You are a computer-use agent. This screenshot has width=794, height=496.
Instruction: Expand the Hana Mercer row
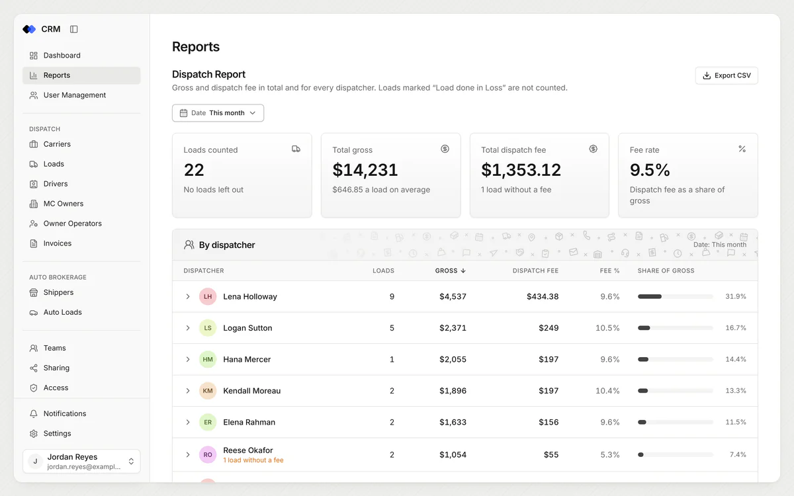(188, 359)
